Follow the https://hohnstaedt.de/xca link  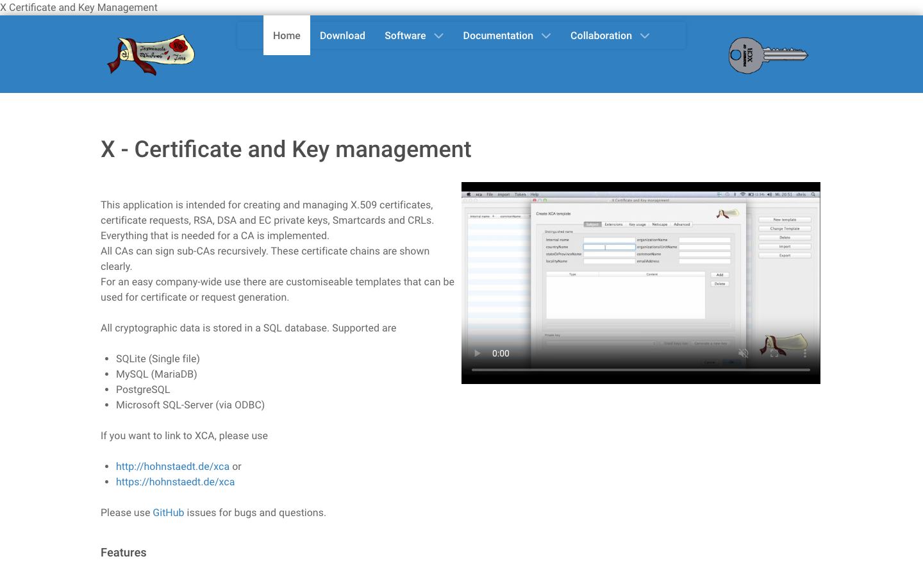[x=175, y=481]
